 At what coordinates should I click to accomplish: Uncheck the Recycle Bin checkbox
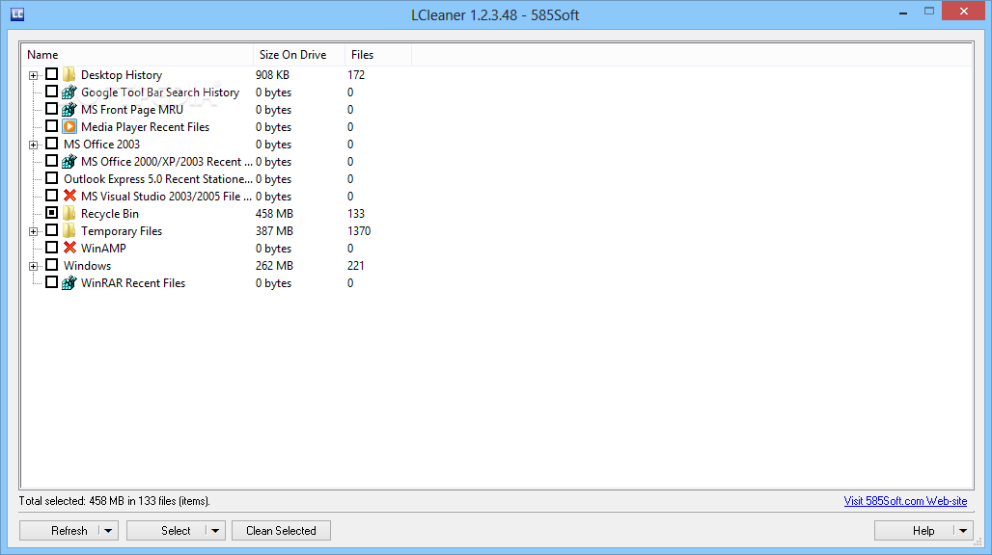coord(52,213)
